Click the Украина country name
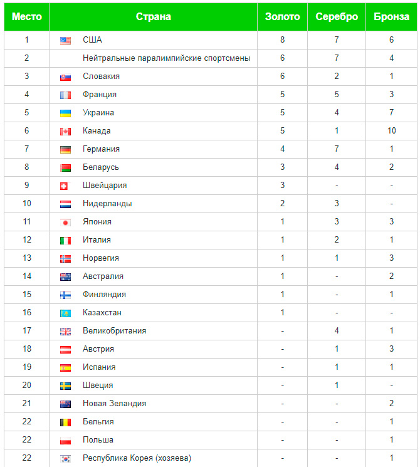This screenshot has width=420, height=467. tap(98, 113)
